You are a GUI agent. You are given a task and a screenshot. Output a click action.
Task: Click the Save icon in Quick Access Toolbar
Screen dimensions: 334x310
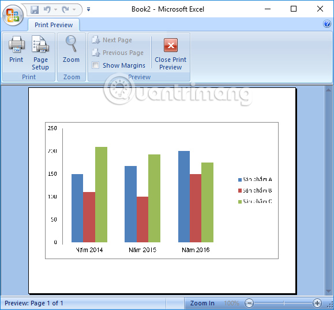[x=35, y=10]
